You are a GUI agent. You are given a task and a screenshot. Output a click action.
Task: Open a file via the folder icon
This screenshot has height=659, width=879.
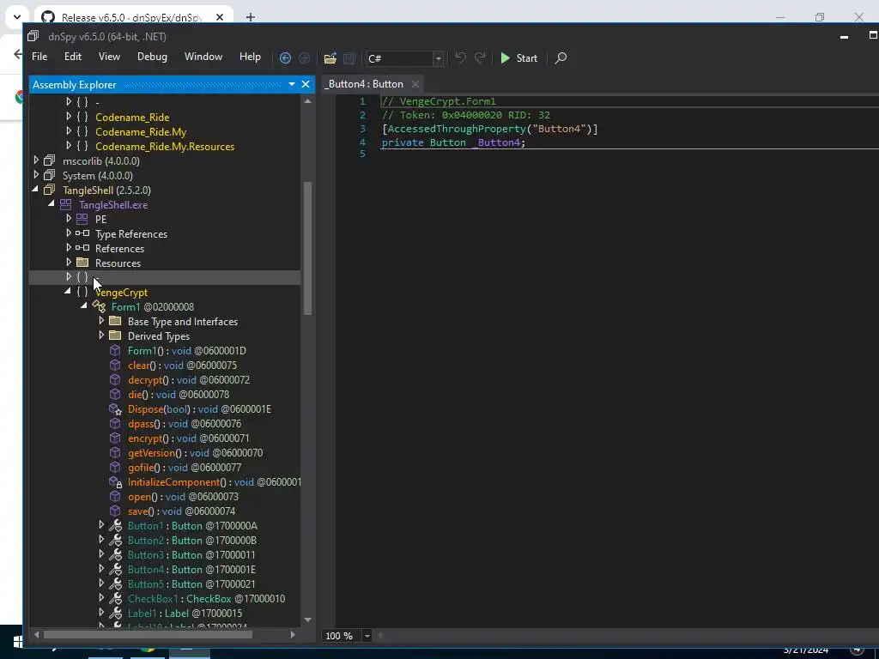tap(330, 58)
